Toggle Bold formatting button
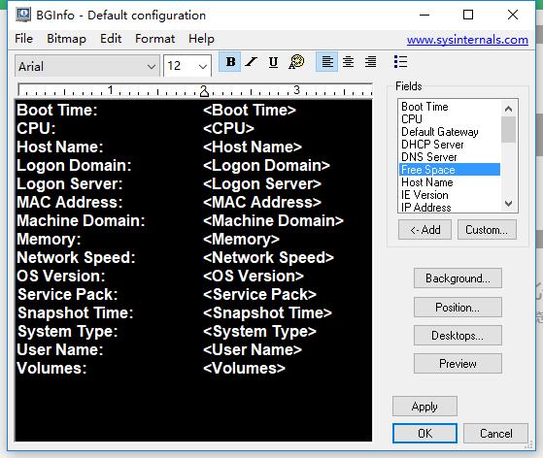 tap(230, 62)
